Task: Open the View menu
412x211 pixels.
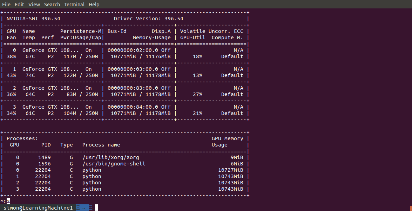Action: [34, 4]
